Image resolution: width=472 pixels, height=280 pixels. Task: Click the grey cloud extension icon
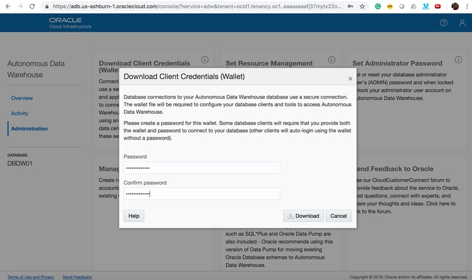tap(414, 6)
